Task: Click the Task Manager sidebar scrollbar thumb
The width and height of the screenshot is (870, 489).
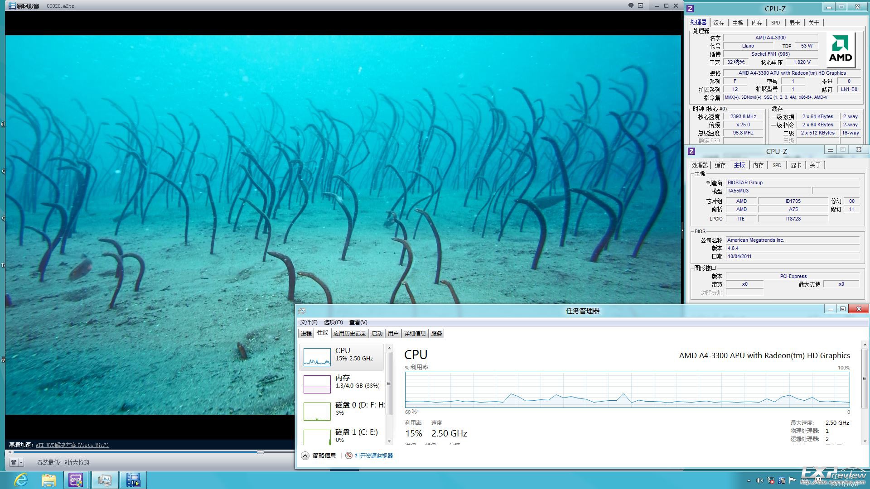Action: tap(388, 384)
